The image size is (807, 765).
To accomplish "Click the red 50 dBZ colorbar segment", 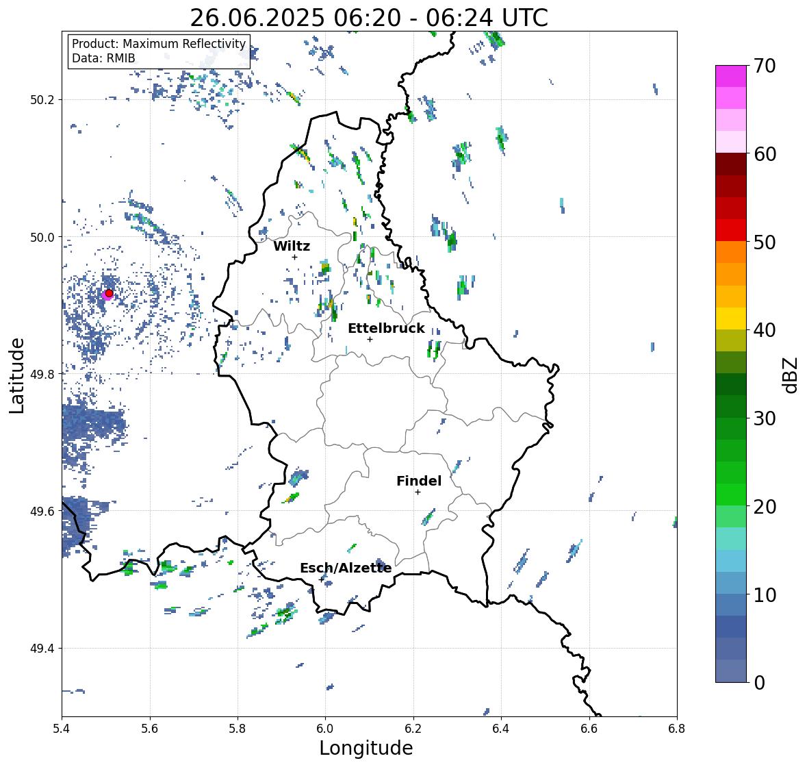I will point(731,230).
